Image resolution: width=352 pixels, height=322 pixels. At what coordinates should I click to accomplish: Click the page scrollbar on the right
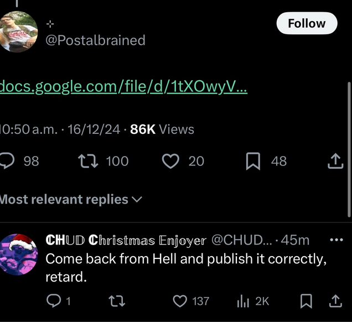click(x=349, y=149)
